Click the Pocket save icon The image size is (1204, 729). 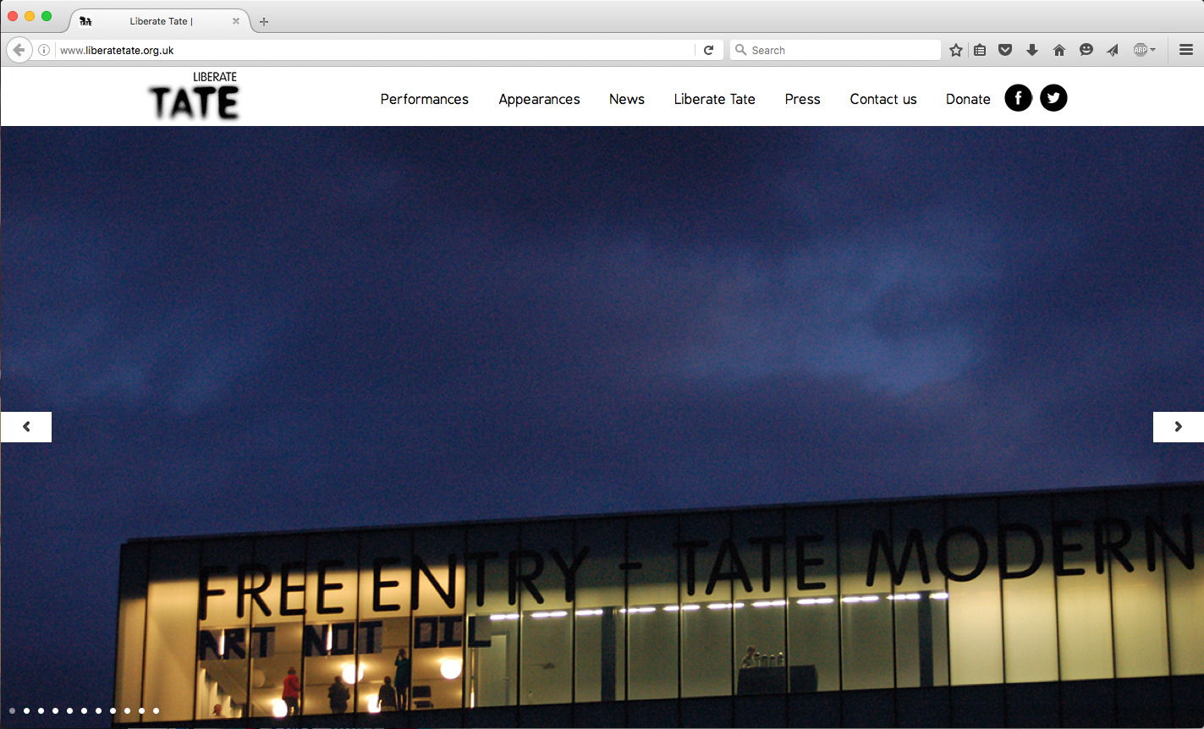click(x=1005, y=50)
